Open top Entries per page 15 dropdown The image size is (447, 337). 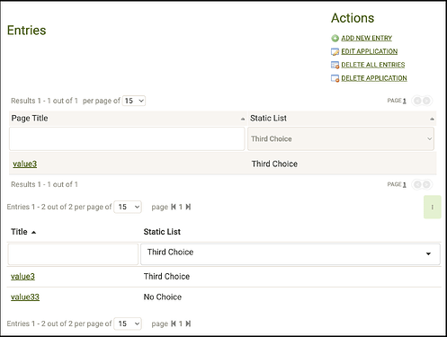click(128, 207)
